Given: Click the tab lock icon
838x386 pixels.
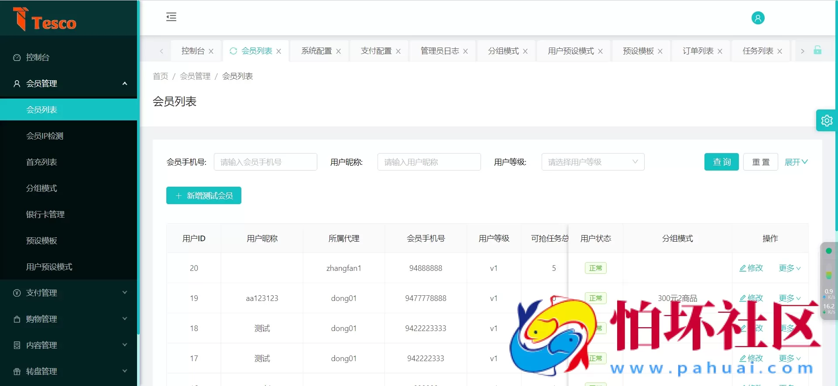Looking at the screenshot, I should 817,50.
